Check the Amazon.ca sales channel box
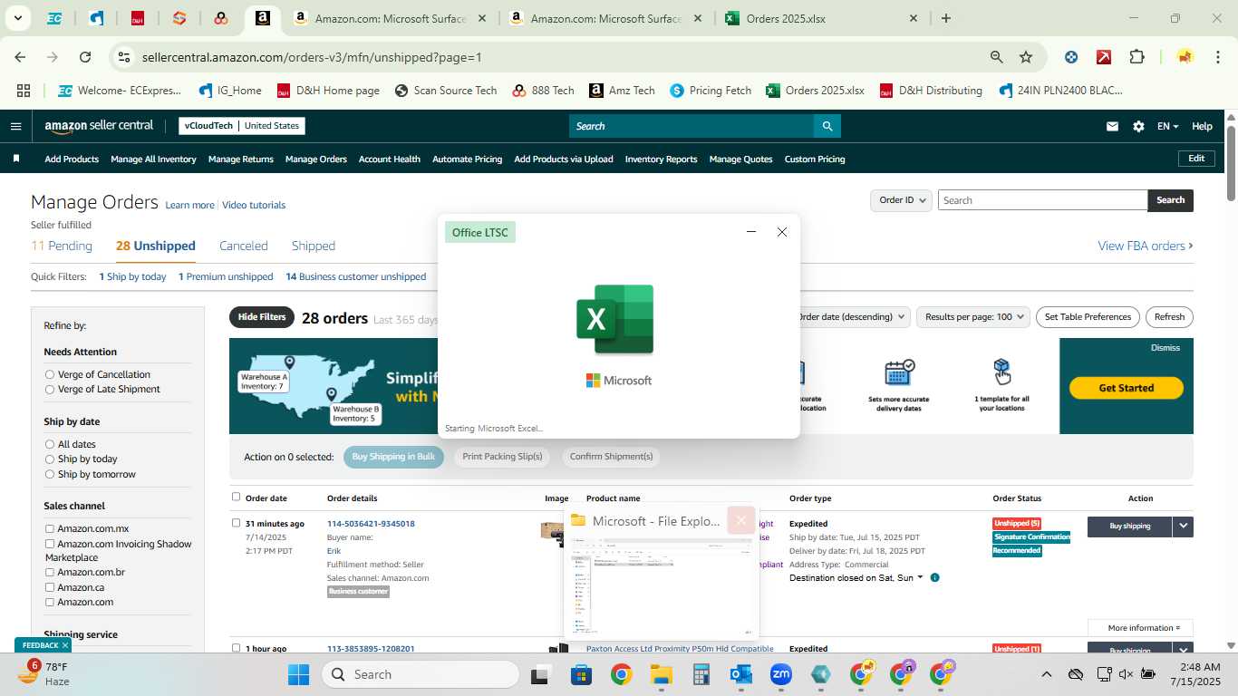Viewport: 1238px width, 696px height. (x=50, y=587)
